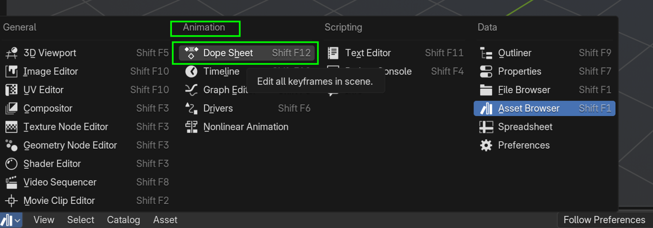This screenshot has width=653, height=228.
Task: Switch to the Compositor editor
Action: (48, 109)
